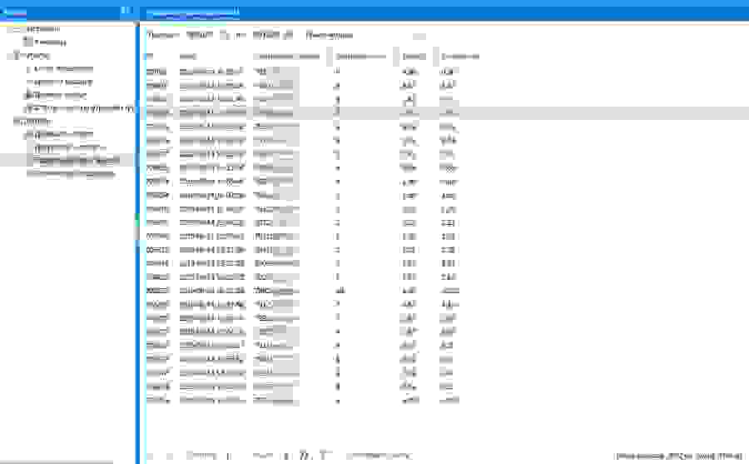Go to the next page in the pager
This screenshot has height=464, width=749.
(x=286, y=455)
